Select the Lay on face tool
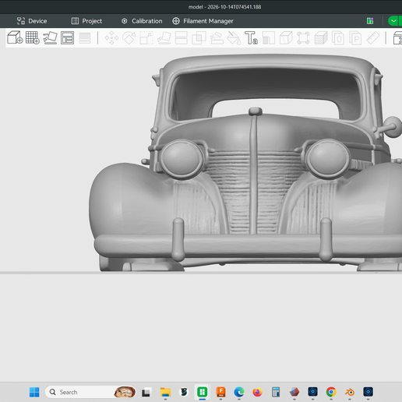Image resolution: width=402 pixels, height=402 pixels. (164, 38)
